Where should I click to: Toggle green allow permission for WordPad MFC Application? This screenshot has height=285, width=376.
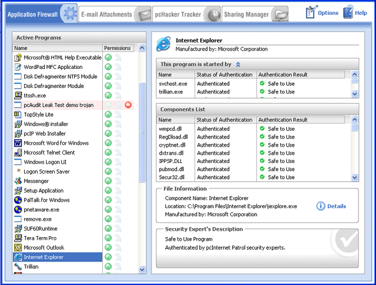tap(108, 67)
